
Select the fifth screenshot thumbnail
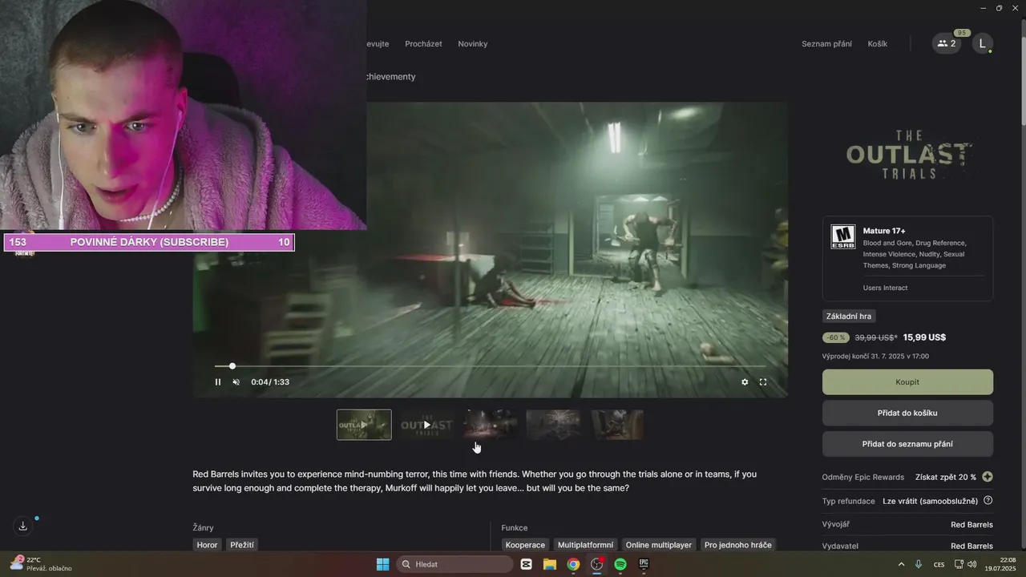tap(617, 425)
